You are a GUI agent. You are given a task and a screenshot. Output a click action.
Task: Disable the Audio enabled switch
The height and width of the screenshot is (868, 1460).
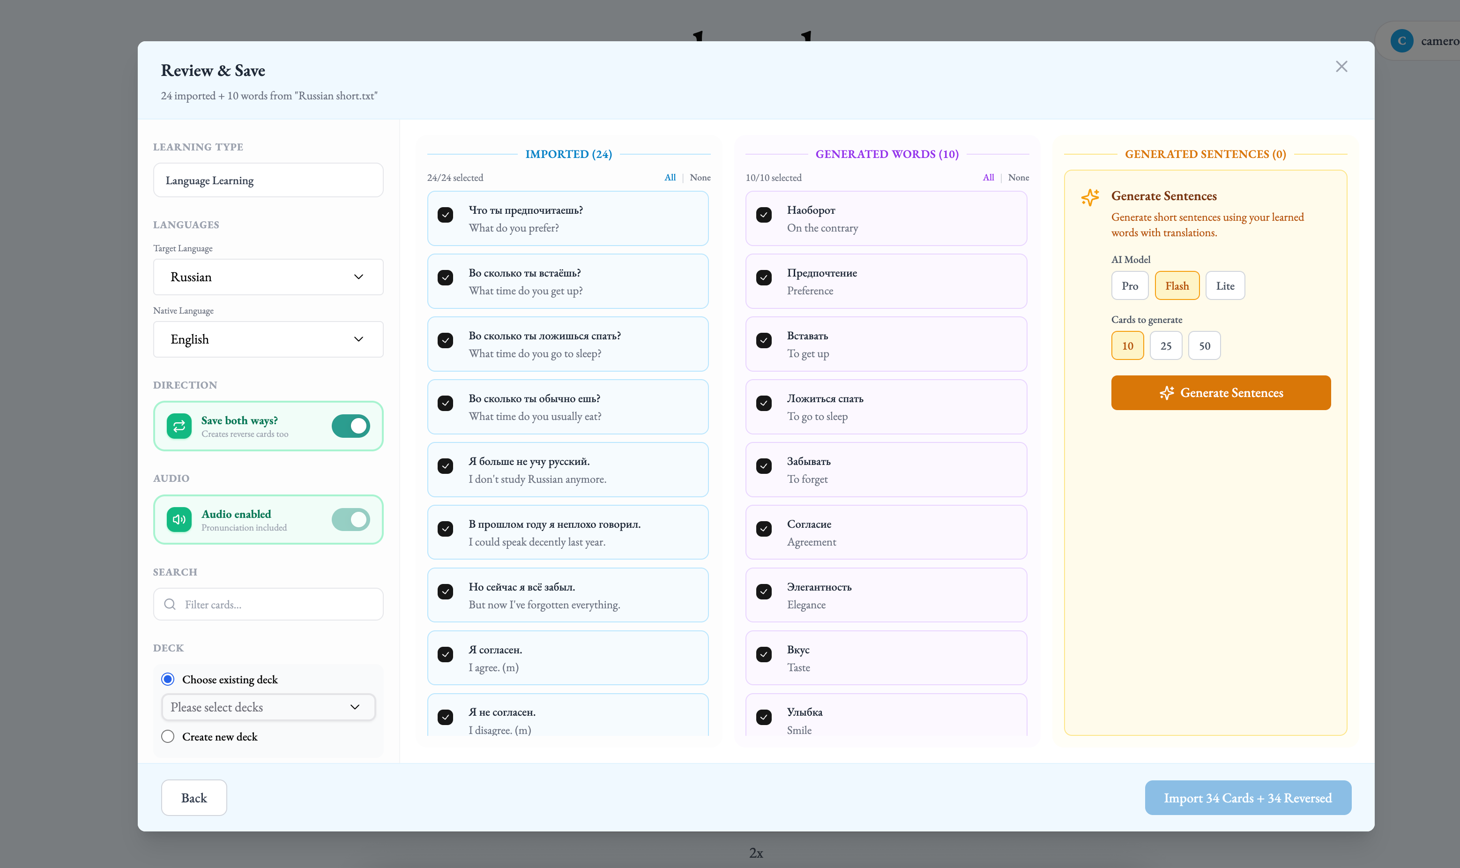(x=350, y=519)
